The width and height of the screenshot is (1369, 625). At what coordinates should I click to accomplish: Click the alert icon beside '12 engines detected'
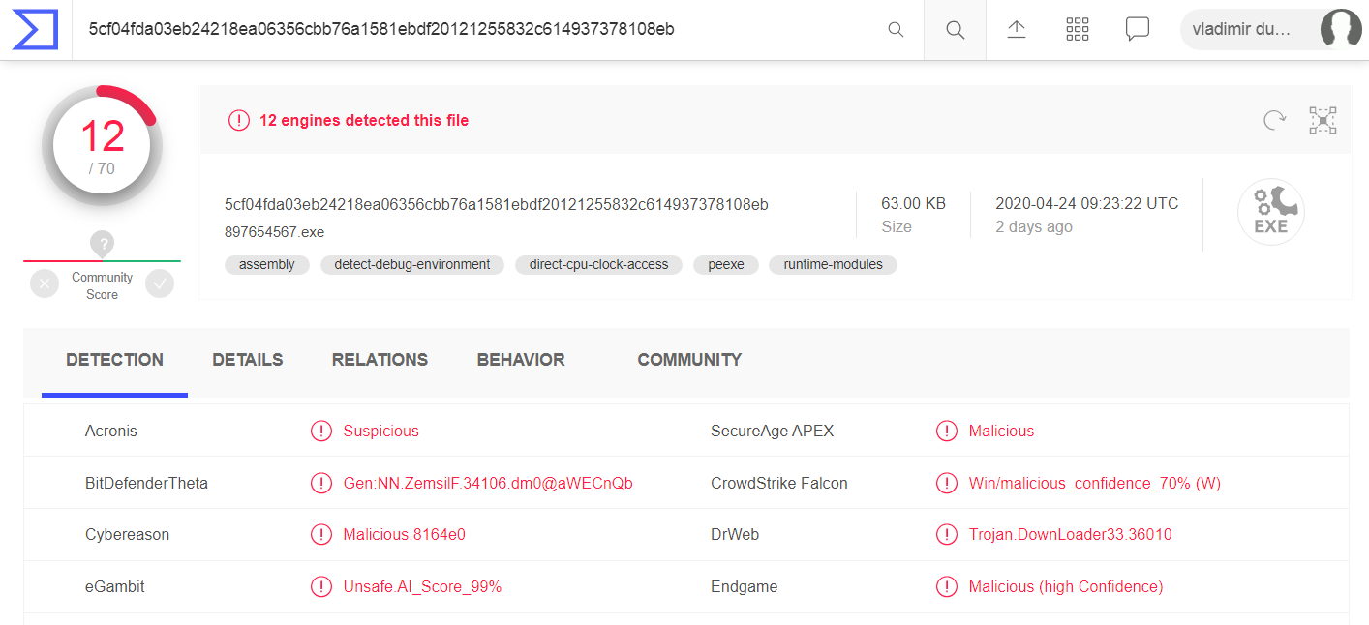pos(238,121)
